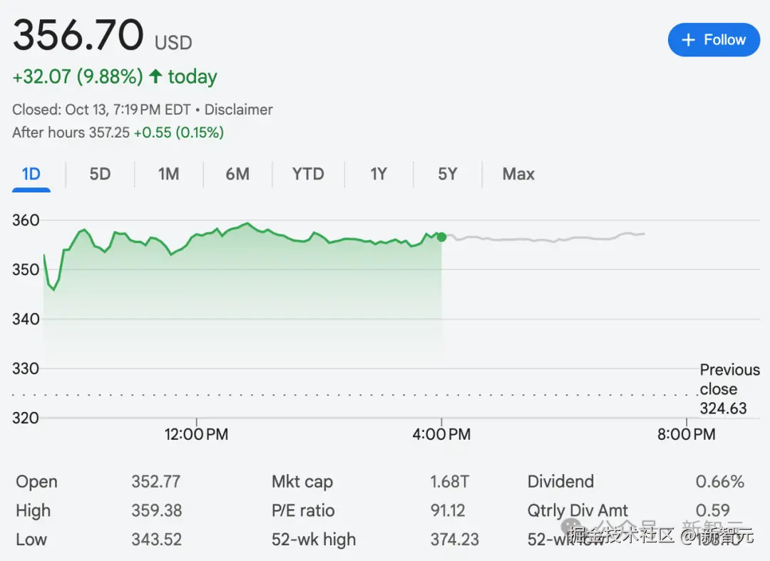Click the green up arrow beside today
The width and height of the screenshot is (770, 561).
tap(155, 76)
